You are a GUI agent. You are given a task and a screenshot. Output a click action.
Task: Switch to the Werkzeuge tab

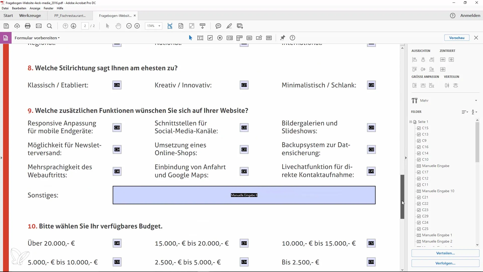click(30, 16)
